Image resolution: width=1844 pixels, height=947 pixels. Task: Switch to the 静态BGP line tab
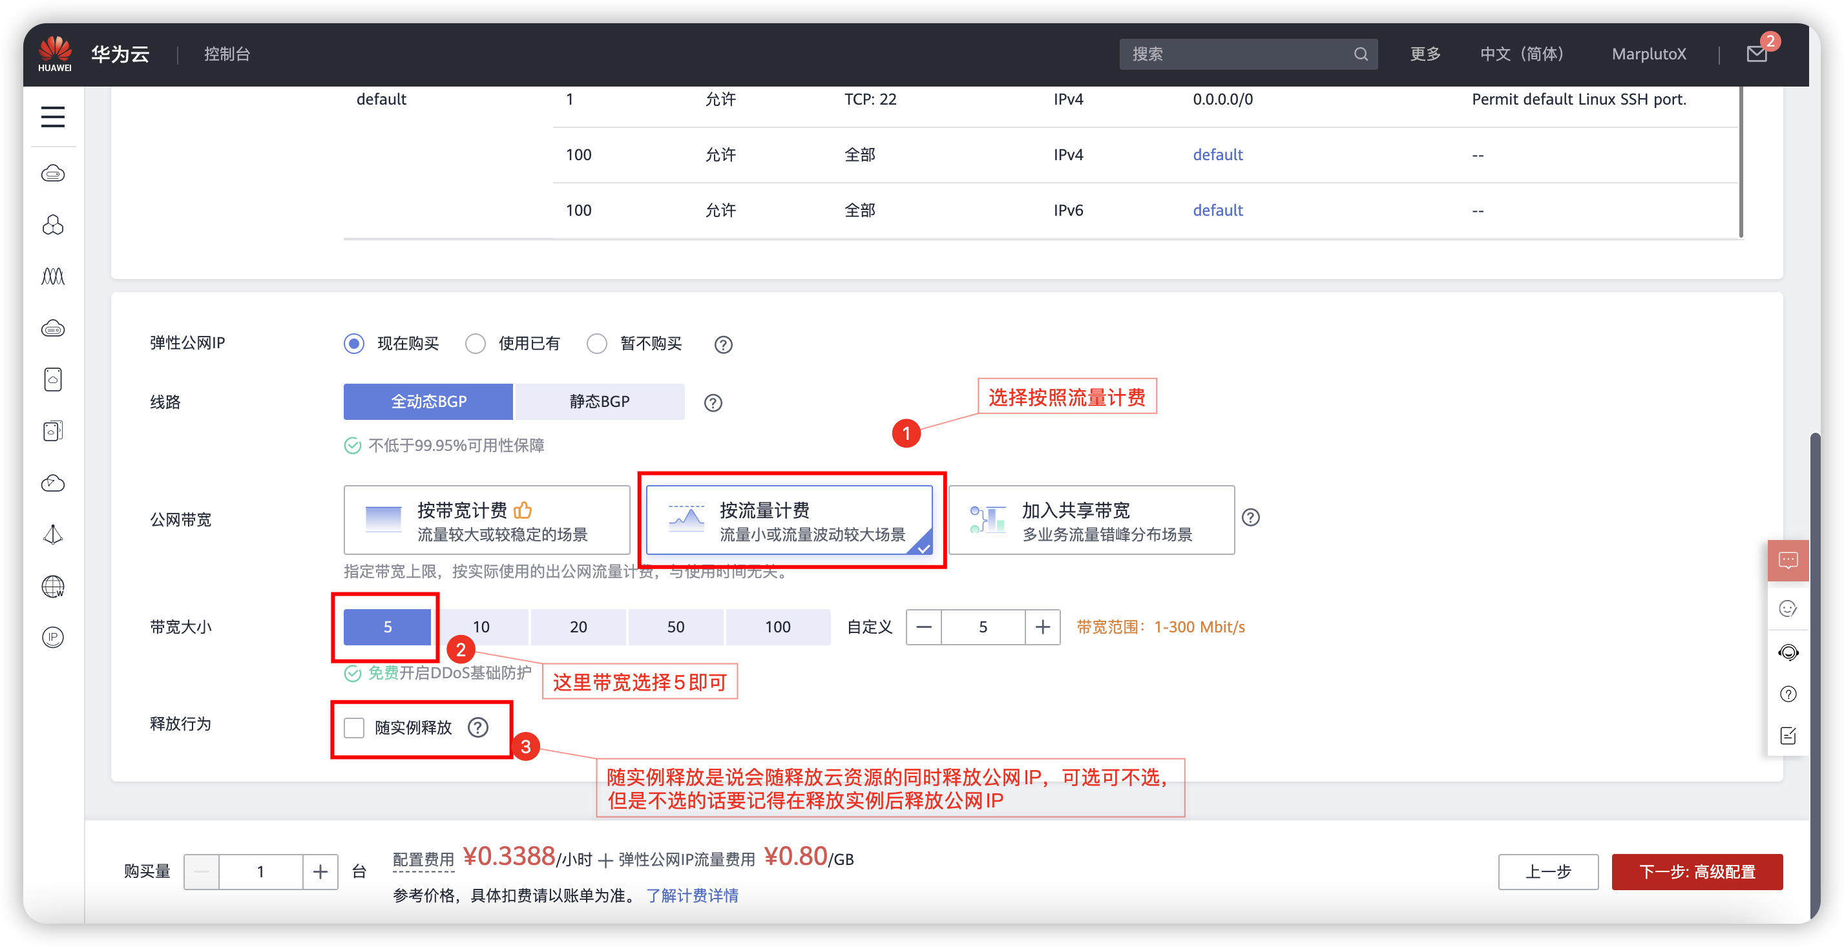tap(599, 402)
